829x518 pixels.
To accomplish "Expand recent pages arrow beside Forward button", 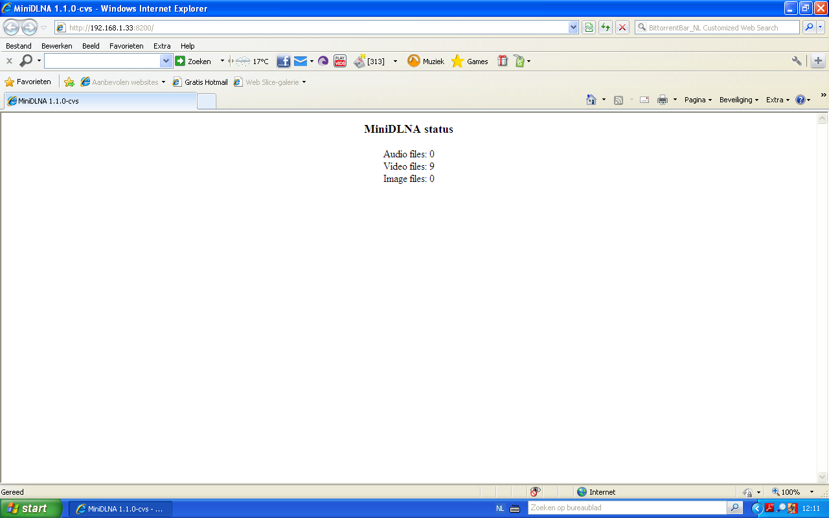I will pos(44,28).
